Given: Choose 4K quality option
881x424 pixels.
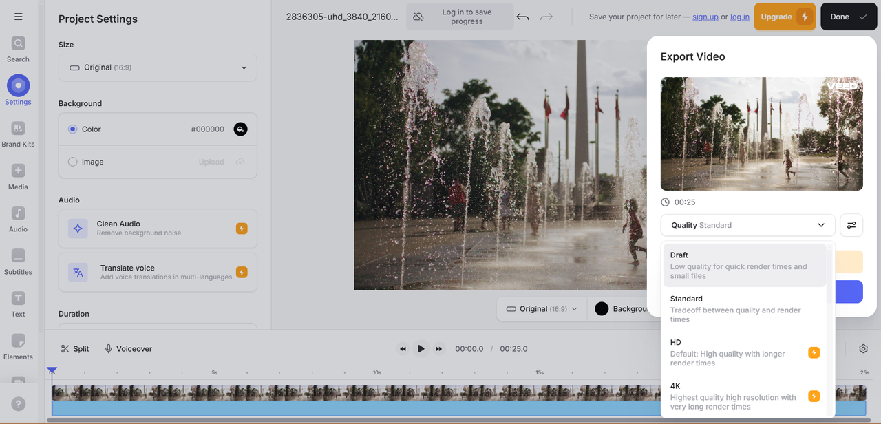Looking at the screenshot, I should pos(745,396).
